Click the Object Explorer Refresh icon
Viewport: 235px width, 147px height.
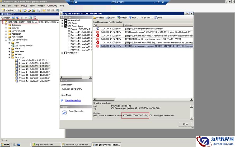(x=30, y=18)
